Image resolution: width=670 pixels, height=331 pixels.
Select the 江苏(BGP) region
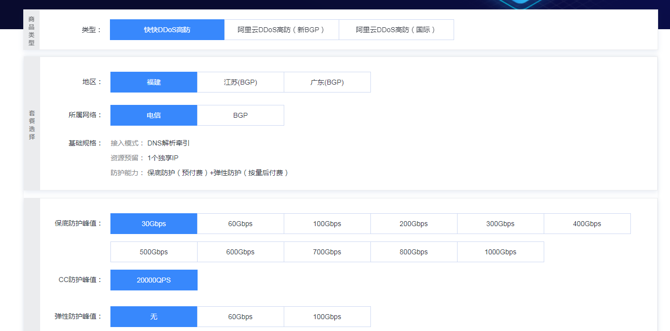point(241,82)
